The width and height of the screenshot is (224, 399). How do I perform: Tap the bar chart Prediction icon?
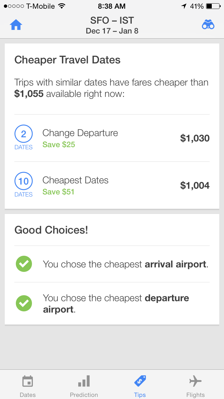84,381
